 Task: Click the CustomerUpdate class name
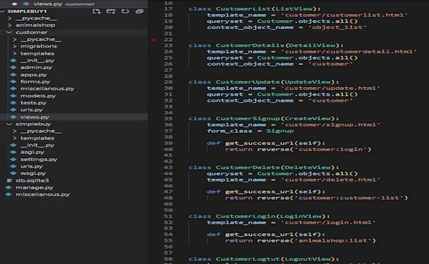pos(248,82)
